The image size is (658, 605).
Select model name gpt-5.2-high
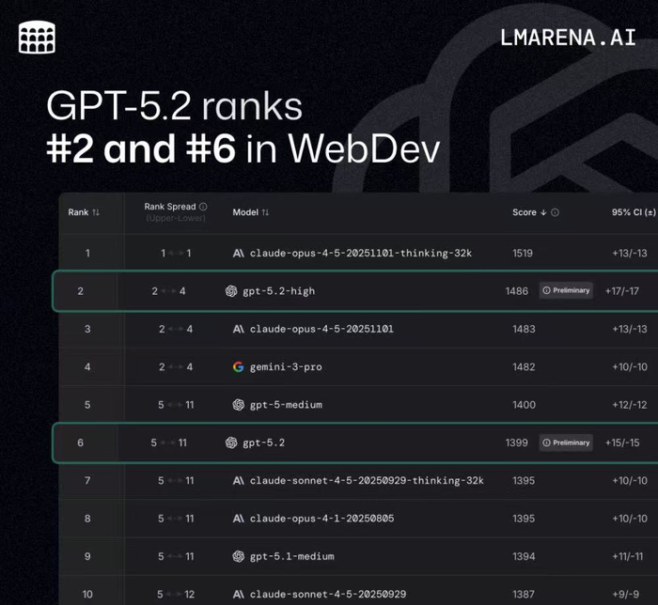coord(278,291)
